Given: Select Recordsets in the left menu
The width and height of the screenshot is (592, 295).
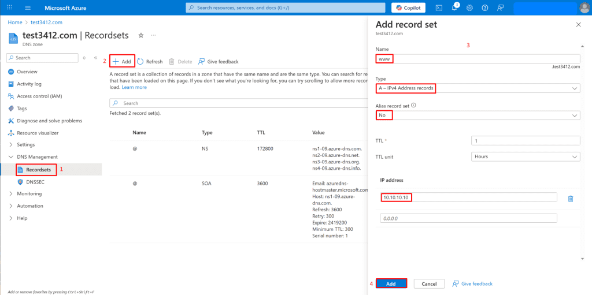Looking at the screenshot, I should coord(38,170).
